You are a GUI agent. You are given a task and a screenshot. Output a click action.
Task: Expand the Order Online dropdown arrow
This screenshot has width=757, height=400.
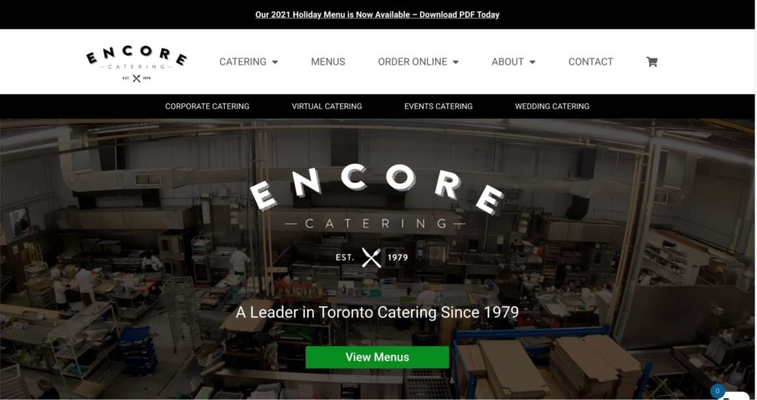(x=455, y=62)
